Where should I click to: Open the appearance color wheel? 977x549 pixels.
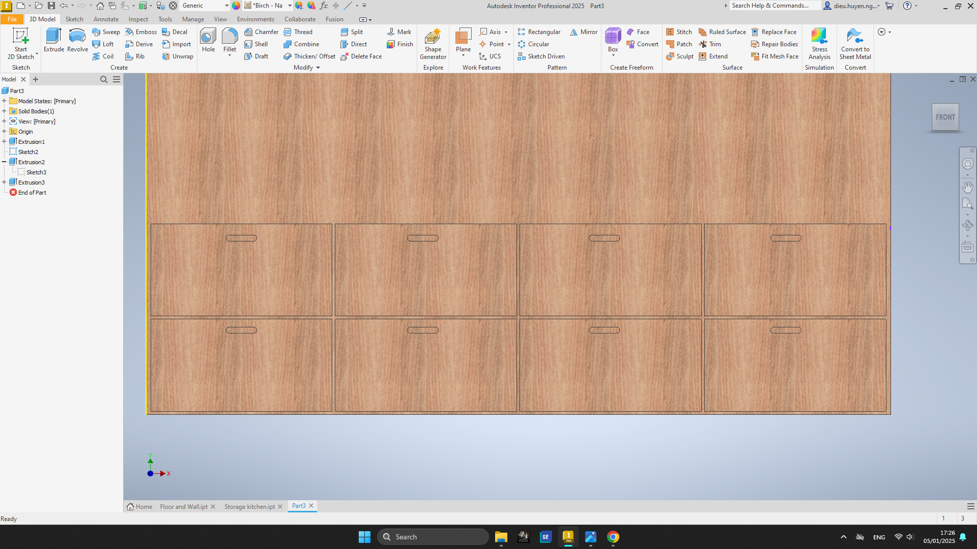click(236, 6)
